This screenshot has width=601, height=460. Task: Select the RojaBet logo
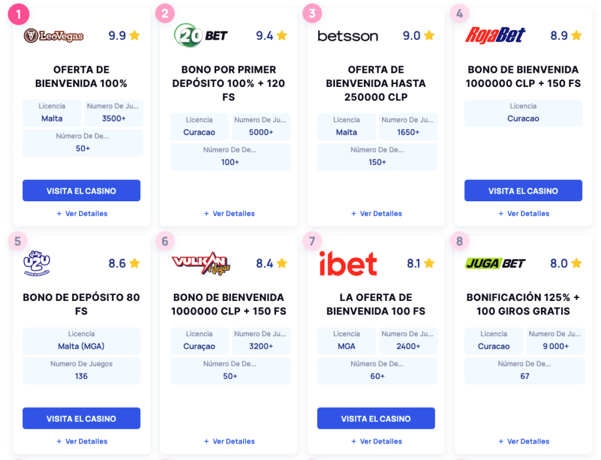[x=495, y=36]
